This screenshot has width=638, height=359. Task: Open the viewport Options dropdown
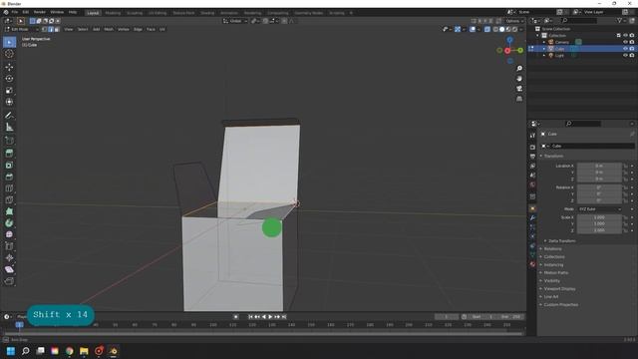click(514, 21)
